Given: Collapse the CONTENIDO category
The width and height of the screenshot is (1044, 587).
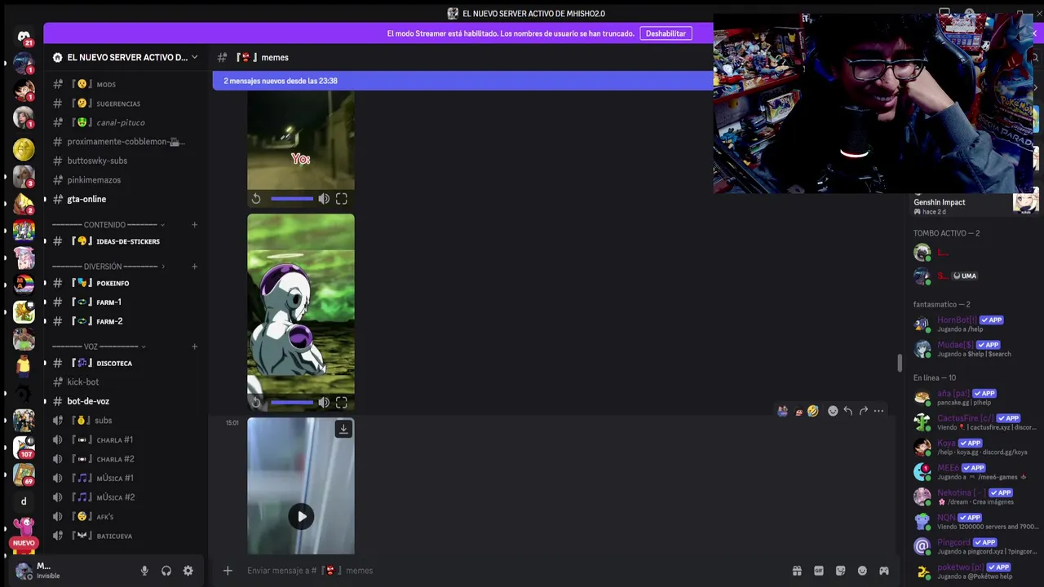Looking at the screenshot, I should pos(108,224).
